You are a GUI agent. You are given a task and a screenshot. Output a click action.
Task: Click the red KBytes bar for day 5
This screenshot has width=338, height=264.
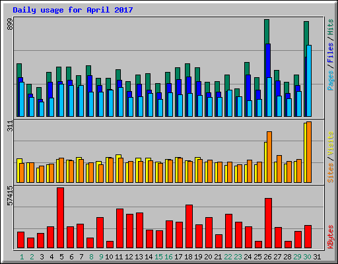coord(61,218)
